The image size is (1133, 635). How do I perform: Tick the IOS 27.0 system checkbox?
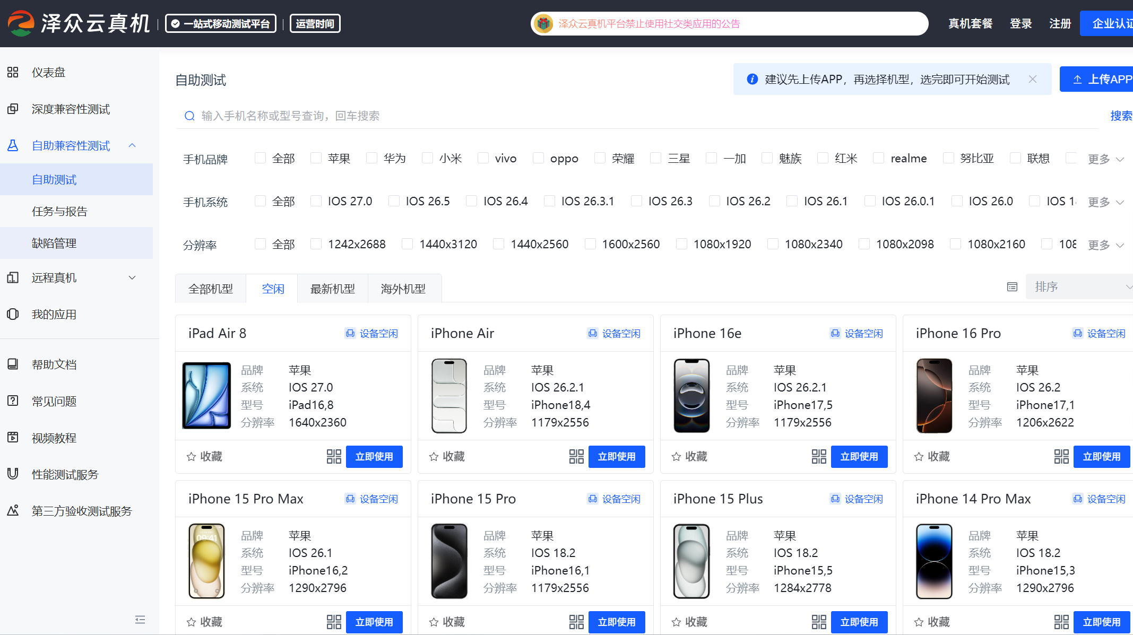pos(316,201)
